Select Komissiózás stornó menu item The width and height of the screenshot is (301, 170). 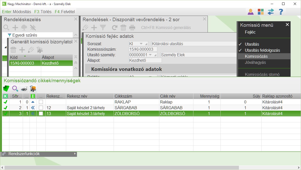point(262,74)
